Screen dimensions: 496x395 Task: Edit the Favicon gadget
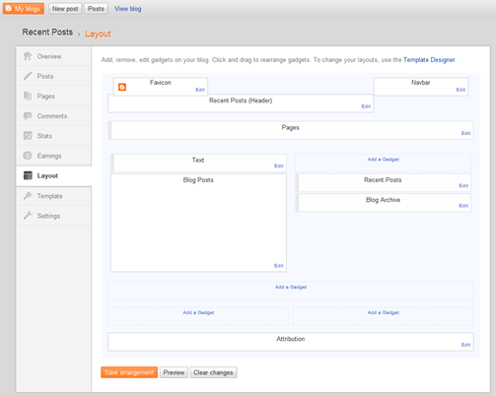tap(200, 90)
